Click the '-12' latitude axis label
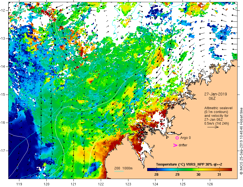This screenshot has width=243, height=187. click(x=3, y=10)
